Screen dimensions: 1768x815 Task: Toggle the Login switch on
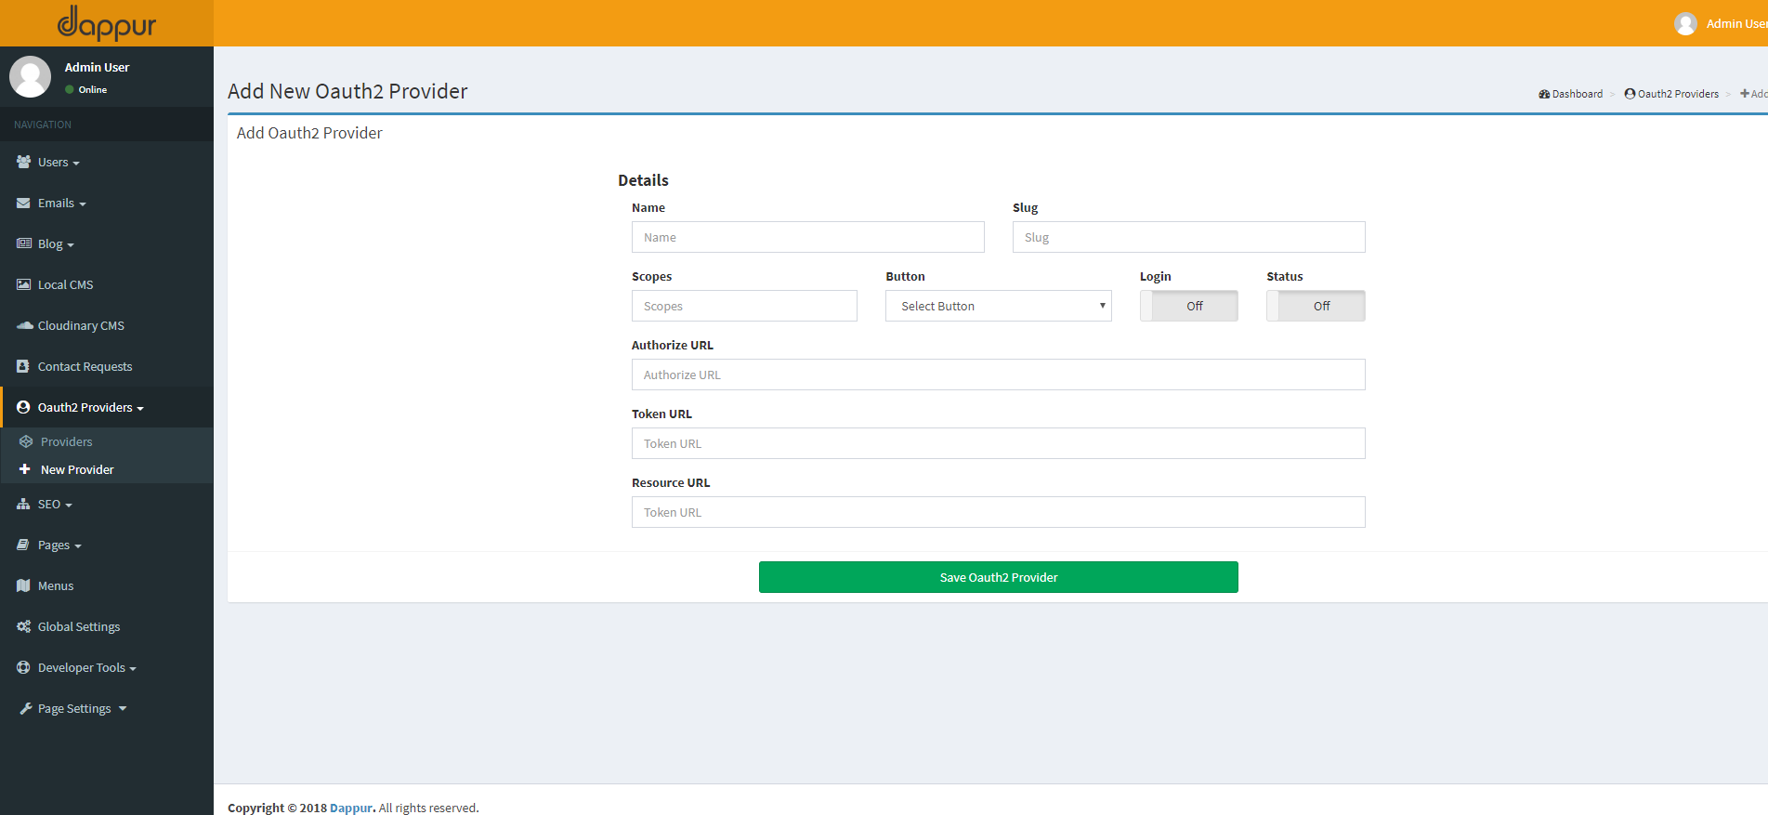coord(1188,306)
